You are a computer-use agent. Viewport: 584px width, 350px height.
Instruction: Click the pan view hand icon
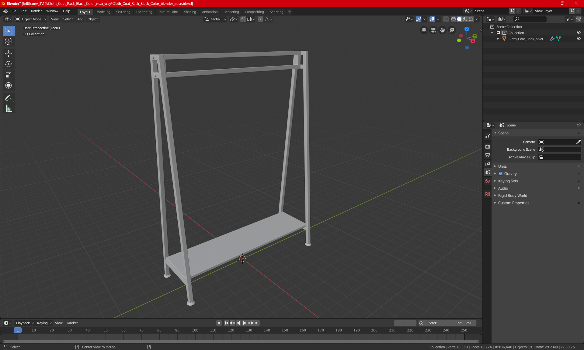[x=443, y=30]
